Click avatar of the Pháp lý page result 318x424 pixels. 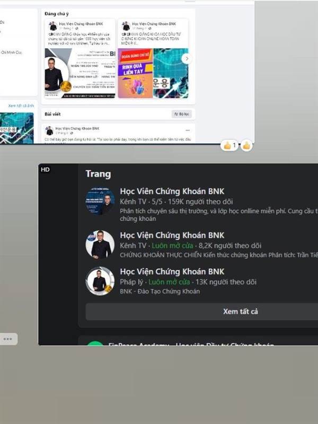coord(100,281)
